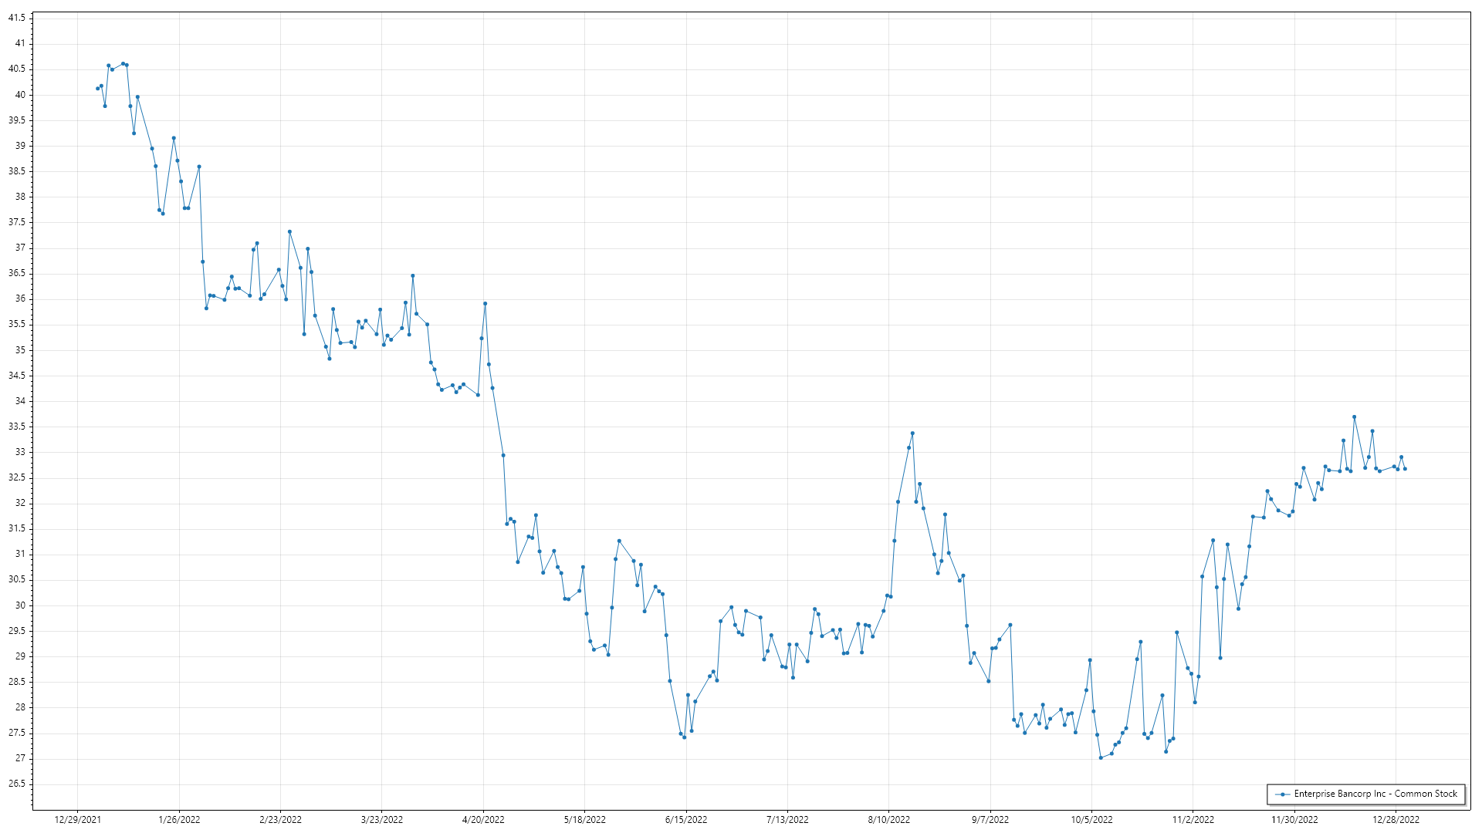Click the 41.5 y-axis value label
1482x833 pixels.
coord(16,18)
